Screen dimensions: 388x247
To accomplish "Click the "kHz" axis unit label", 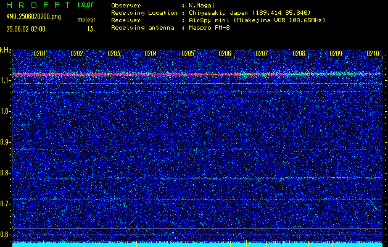I will [x=6, y=50].
